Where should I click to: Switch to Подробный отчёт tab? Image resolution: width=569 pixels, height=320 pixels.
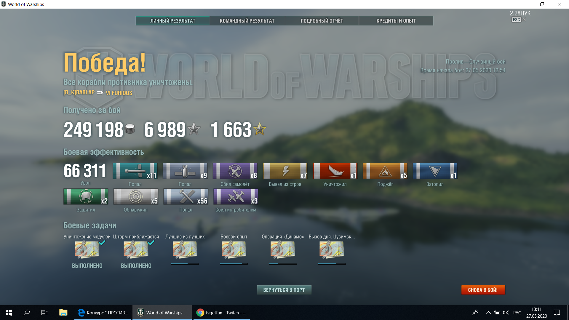pyautogui.click(x=322, y=21)
